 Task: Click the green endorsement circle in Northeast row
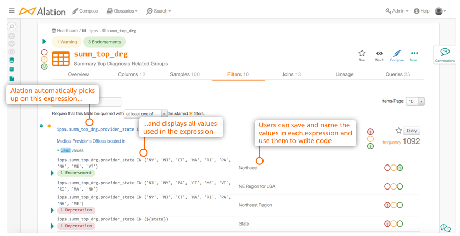click(x=400, y=168)
